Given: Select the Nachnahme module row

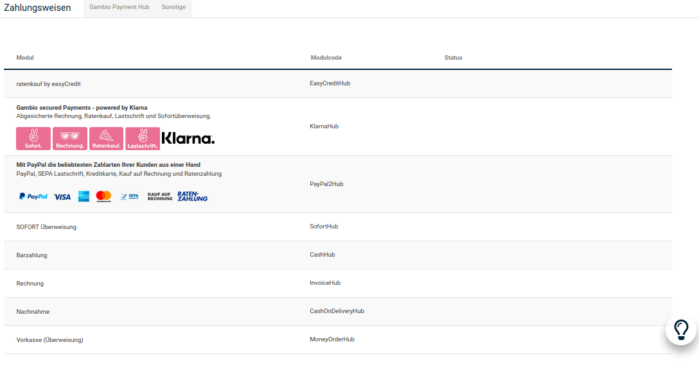Looking at the screenshot, I should click(33, 312).
